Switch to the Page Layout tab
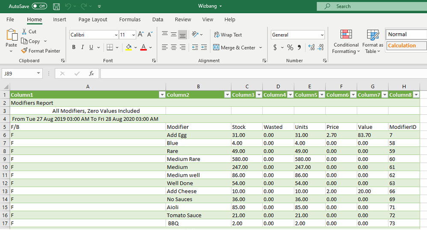The height and width of the screenshot is (230, 427). click(x=93, y=20)
